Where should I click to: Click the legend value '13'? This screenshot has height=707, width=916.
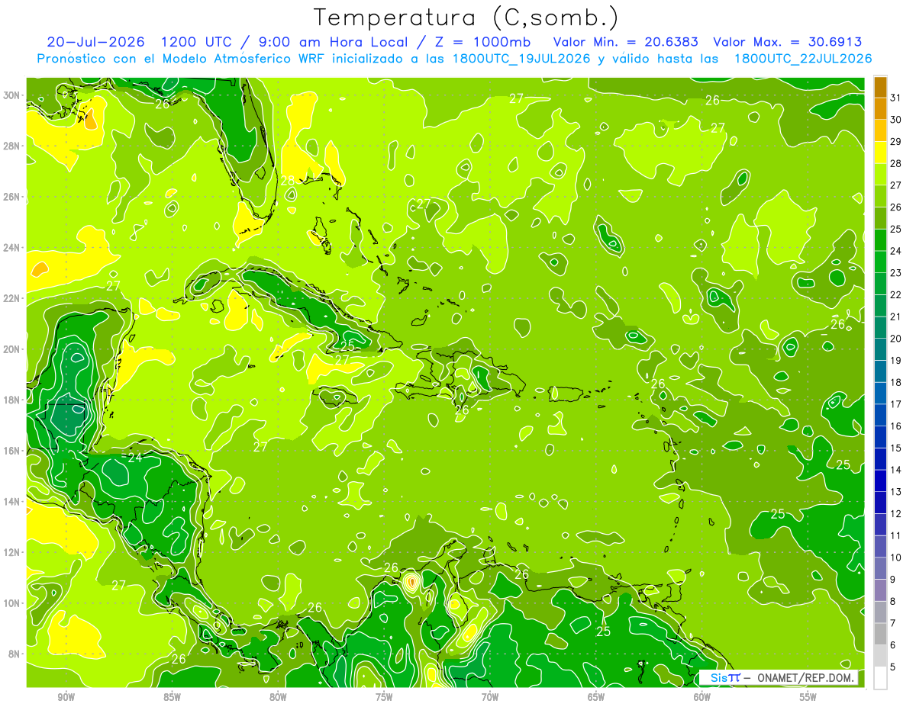click(x=896, y=492)
